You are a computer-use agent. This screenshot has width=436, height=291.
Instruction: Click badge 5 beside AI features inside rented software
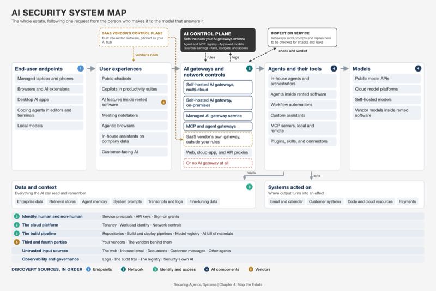coord(164,102)
